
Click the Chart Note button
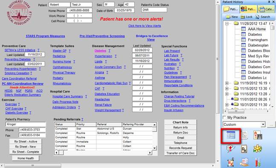click(x=180, y=122)
